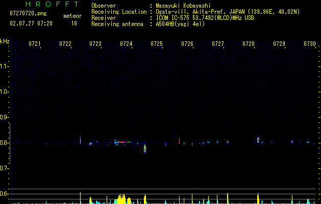Click the meteor label
The image size is (321, 204).
(72, 16)
